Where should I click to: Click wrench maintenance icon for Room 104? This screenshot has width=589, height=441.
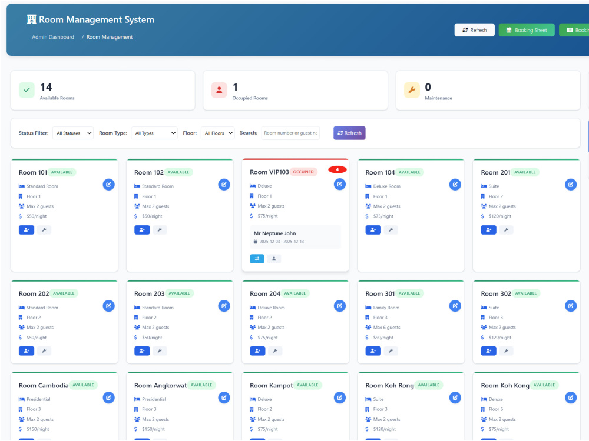click(x=391, y=230)
